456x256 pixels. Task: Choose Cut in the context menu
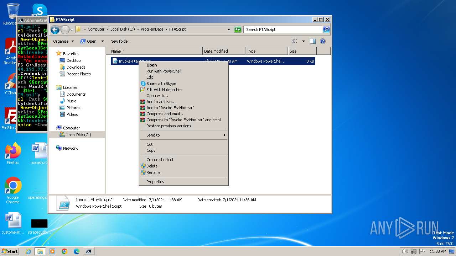pyautogui.click(x=183, y=144)
